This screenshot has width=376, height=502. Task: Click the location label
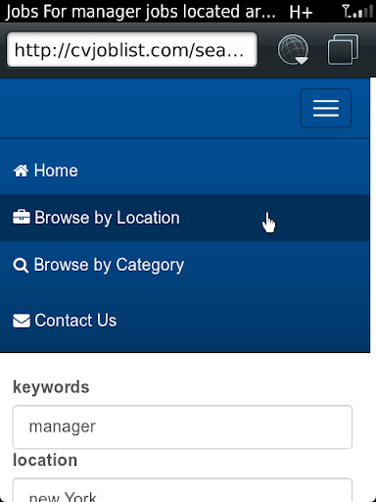pyautogui.click(x=45, y=460)
